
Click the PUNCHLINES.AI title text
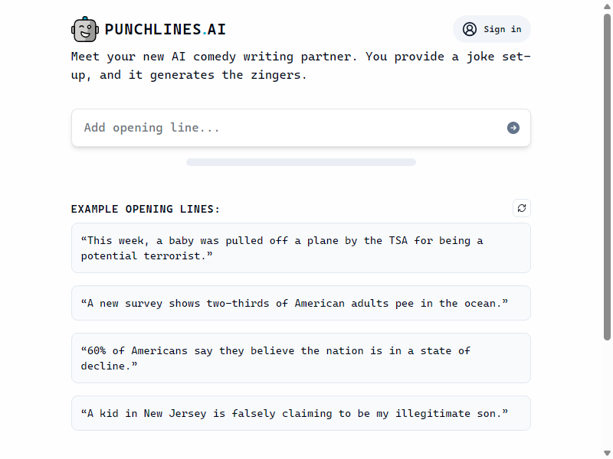click(x=165, y=29)
